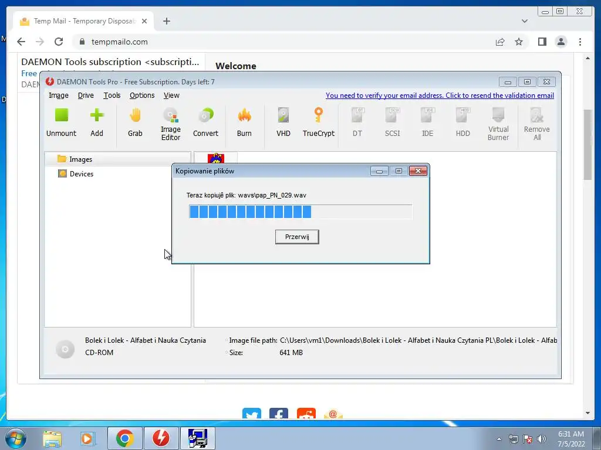Click the Action Center flag icon

click(x=528, y=439)
